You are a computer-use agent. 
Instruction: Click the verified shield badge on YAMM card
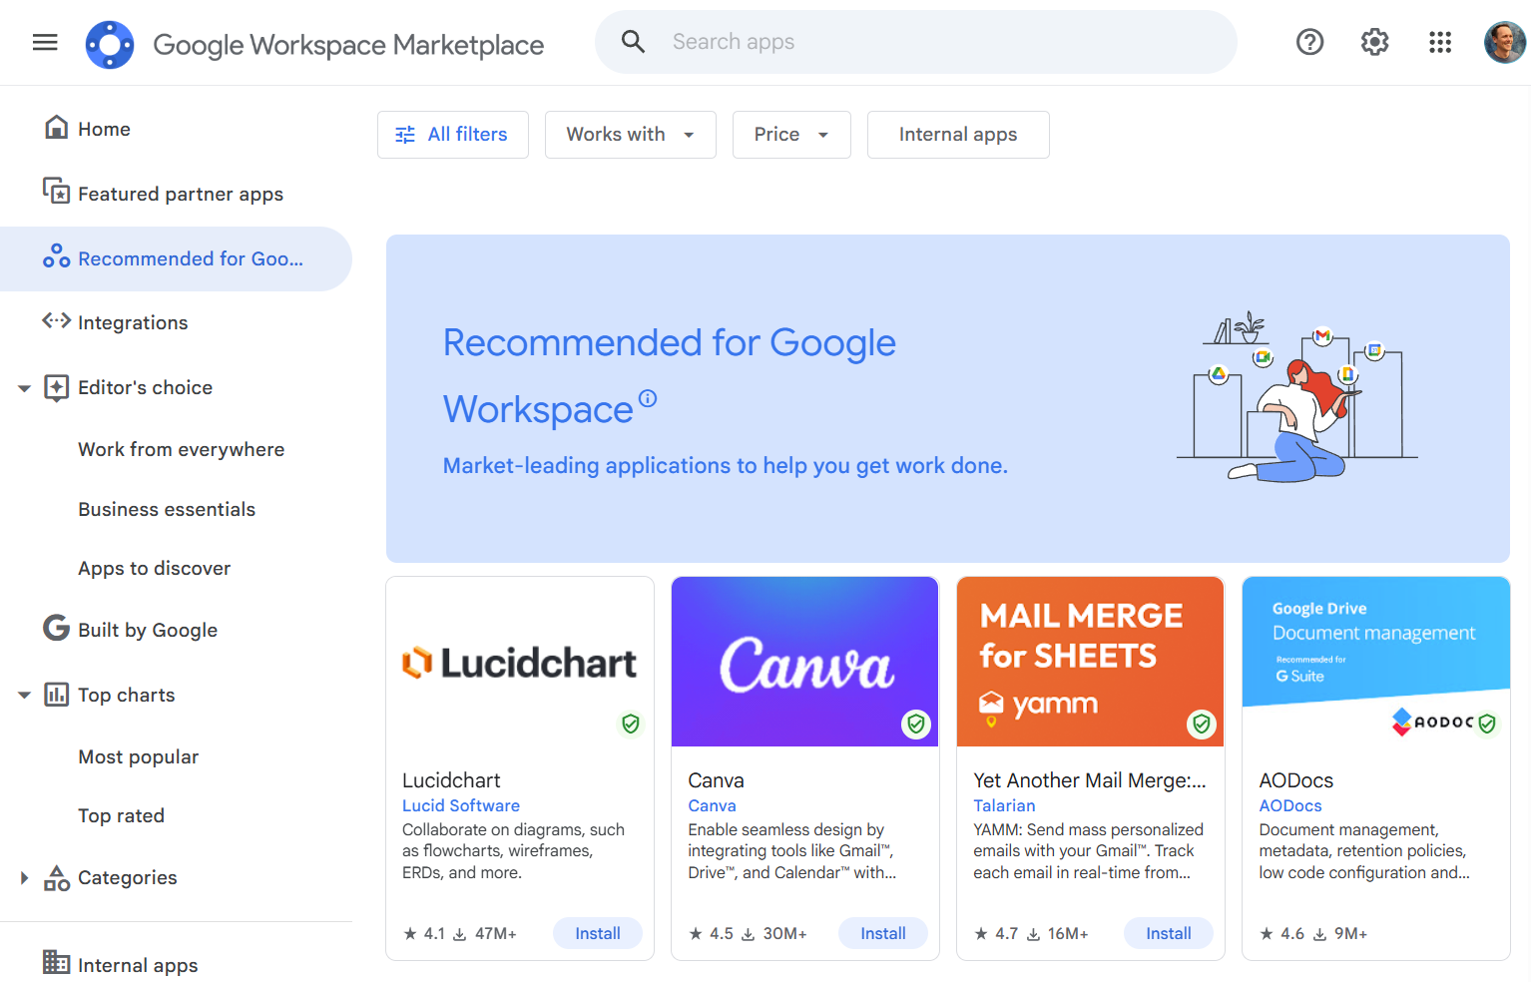pyautogui.click(x=1202, y=724)
